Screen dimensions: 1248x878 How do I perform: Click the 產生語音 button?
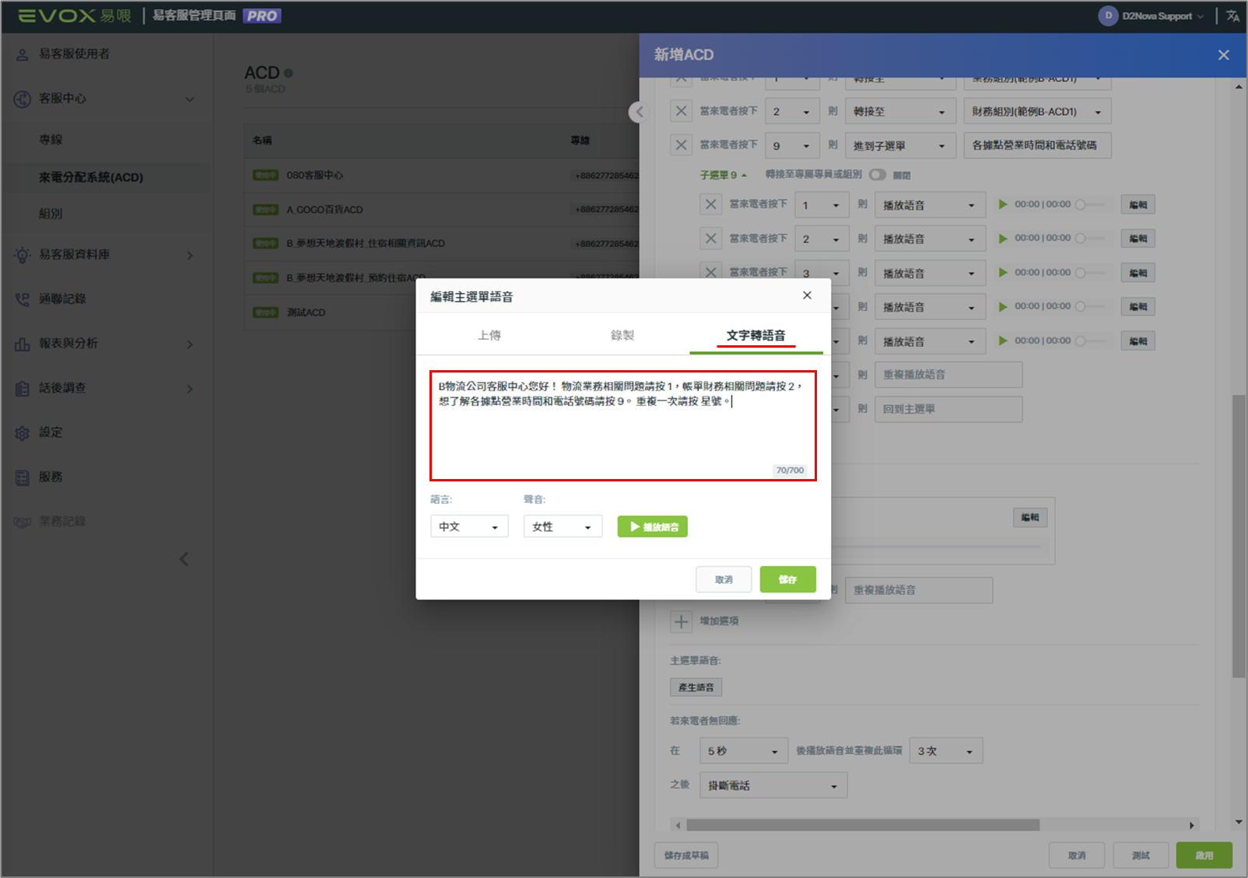[696, 687]
